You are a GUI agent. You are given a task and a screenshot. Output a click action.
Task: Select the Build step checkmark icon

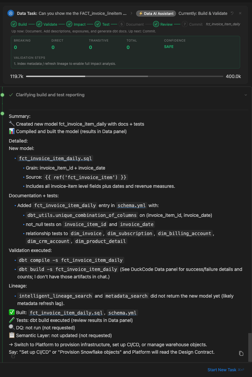pyautogui.click(x=14, y=24)
